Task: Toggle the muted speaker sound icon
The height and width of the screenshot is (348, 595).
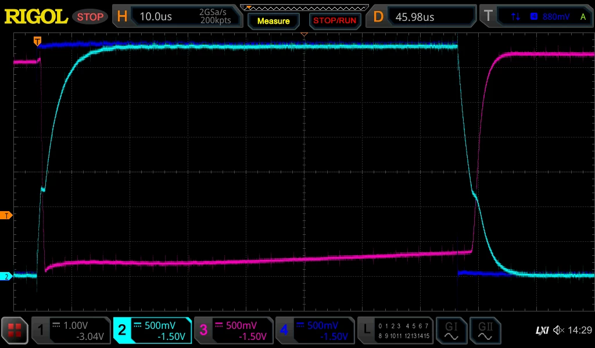Action: [x=558, y=330]
